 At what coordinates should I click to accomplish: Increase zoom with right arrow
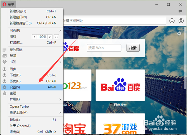click(x=50, y=37)
